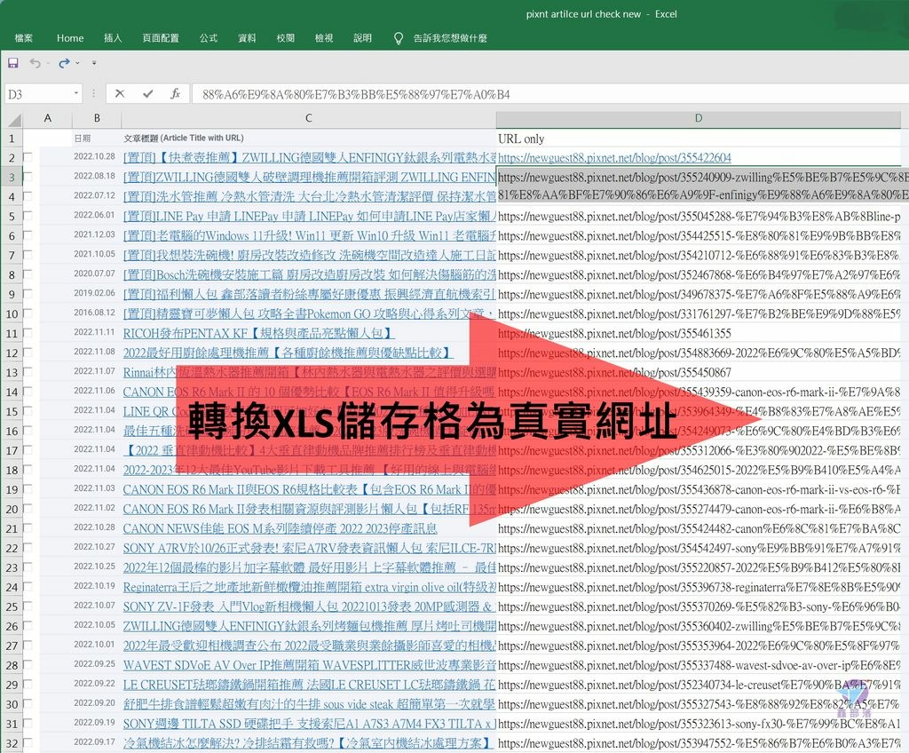Screen dimensions: 909x753
Task: Open the 公式 ribbon tab
Action: point(208,38)
